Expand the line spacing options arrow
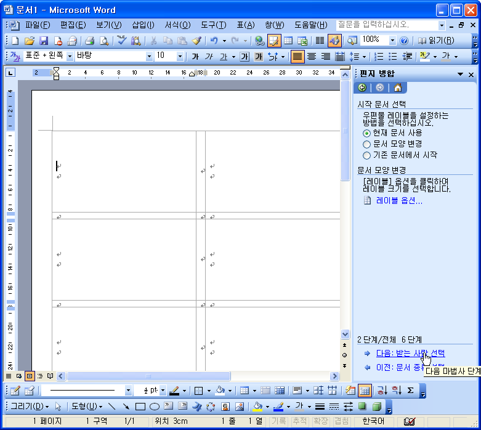The width and height of the screenshot is (481, 430). [364, 57]
